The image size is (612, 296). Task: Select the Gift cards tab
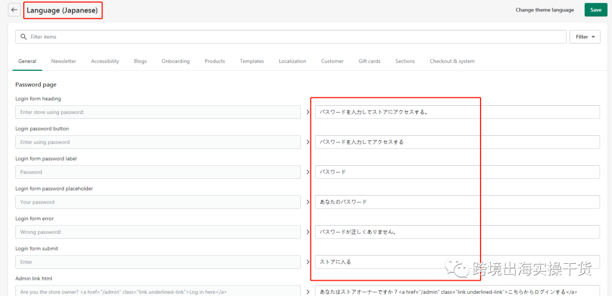pos(369,61)
